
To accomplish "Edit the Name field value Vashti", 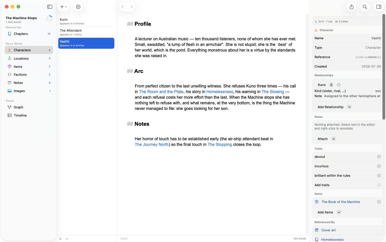I will tap(376, 38).
